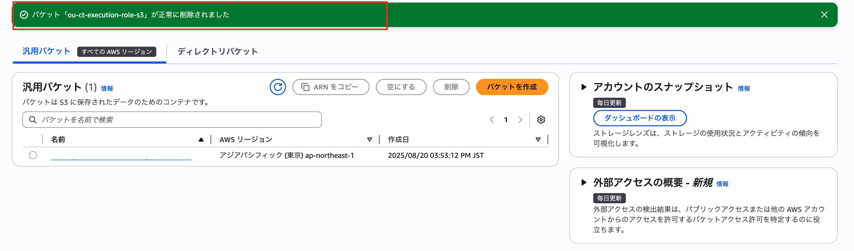Click the copy icon on ARN をコピー button
Screen dimensions: 854x251
[x=305, y=87]
